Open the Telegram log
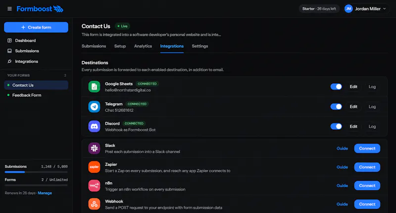 click(x=372, y=106)
